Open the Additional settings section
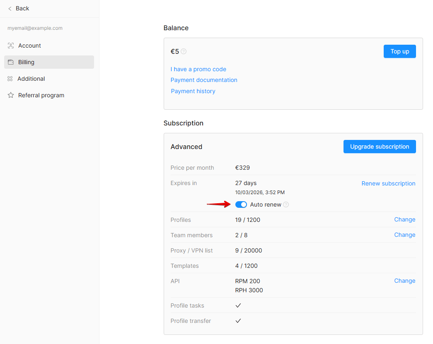 click(49, 79)
